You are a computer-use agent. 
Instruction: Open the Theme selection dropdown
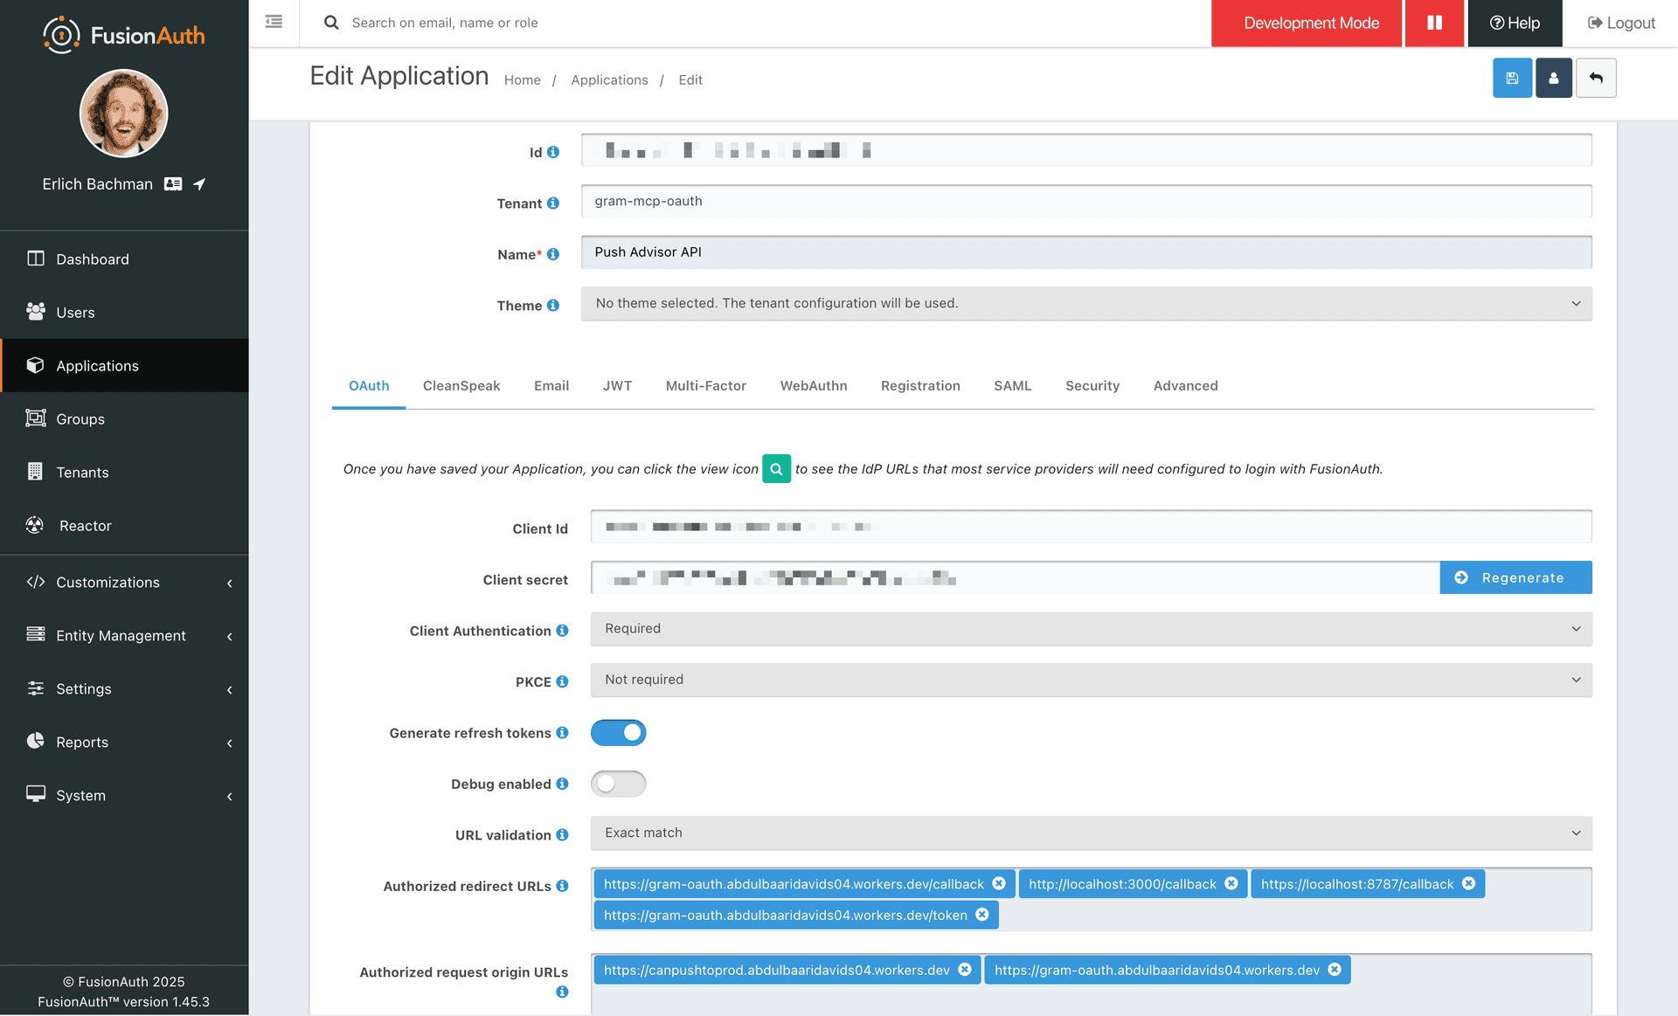[x=1087, y=303]
